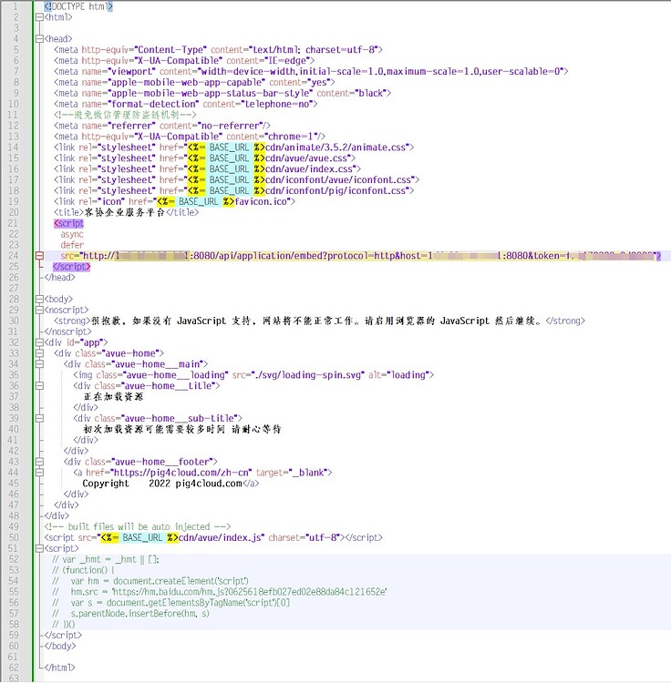Screen dimensions: 671x683
Task: Click the closing </head> tag
Action: (x=60, y=278)
